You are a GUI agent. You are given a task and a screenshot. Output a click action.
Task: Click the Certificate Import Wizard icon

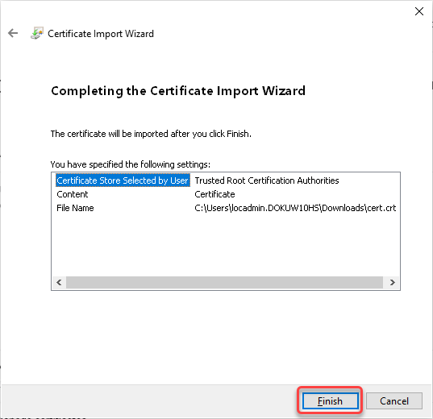pyautogui.click(x=37, y=33)
